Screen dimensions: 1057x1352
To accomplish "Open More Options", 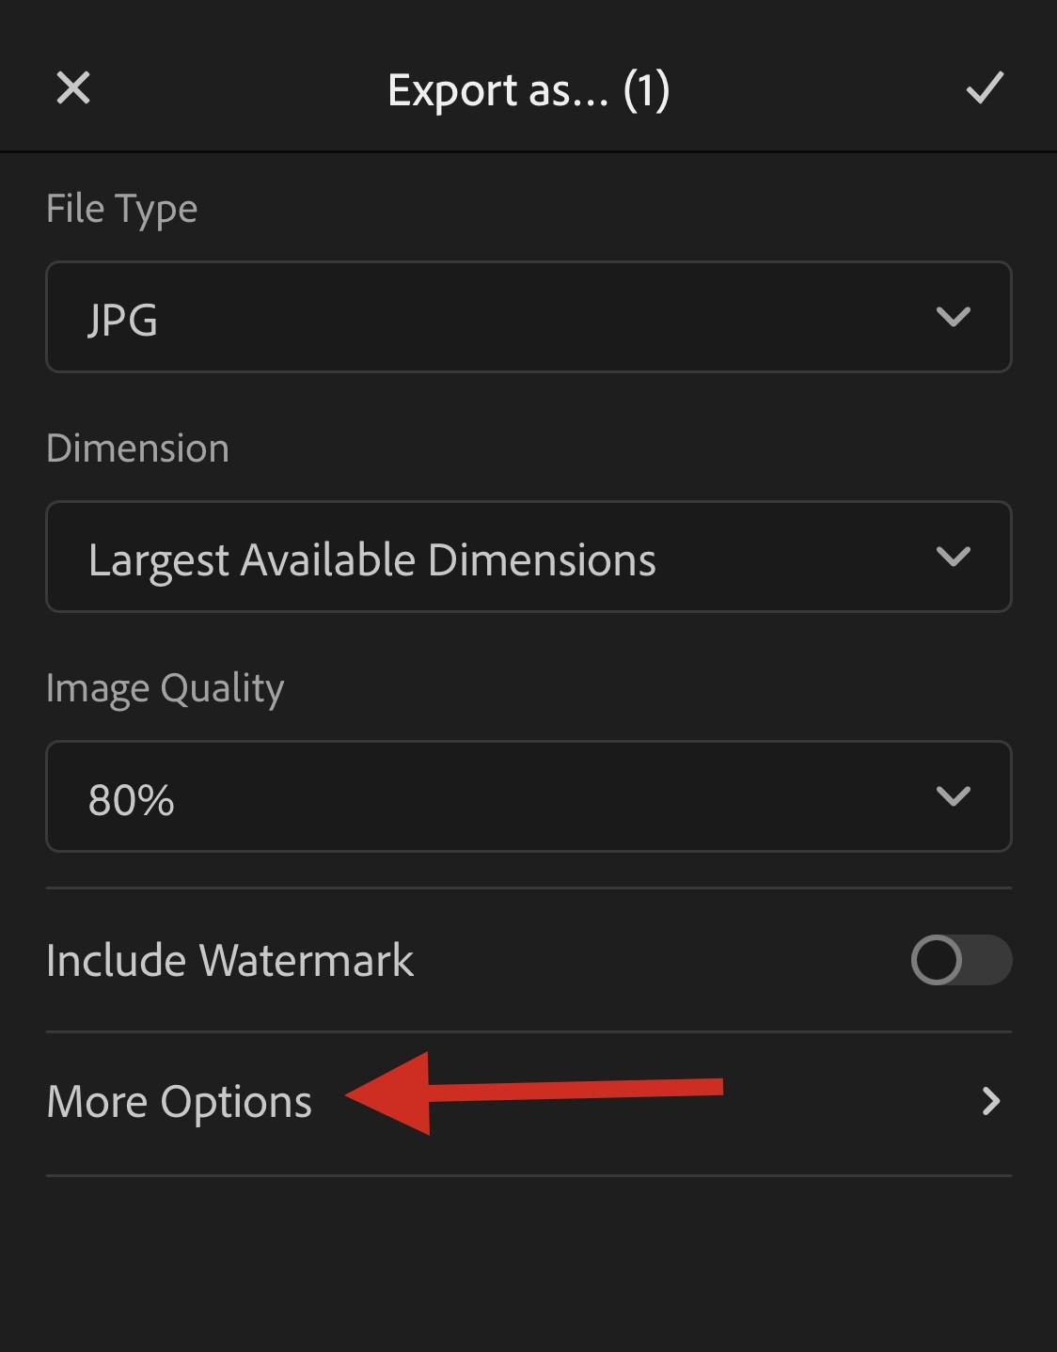I will tap(179, 1102).
